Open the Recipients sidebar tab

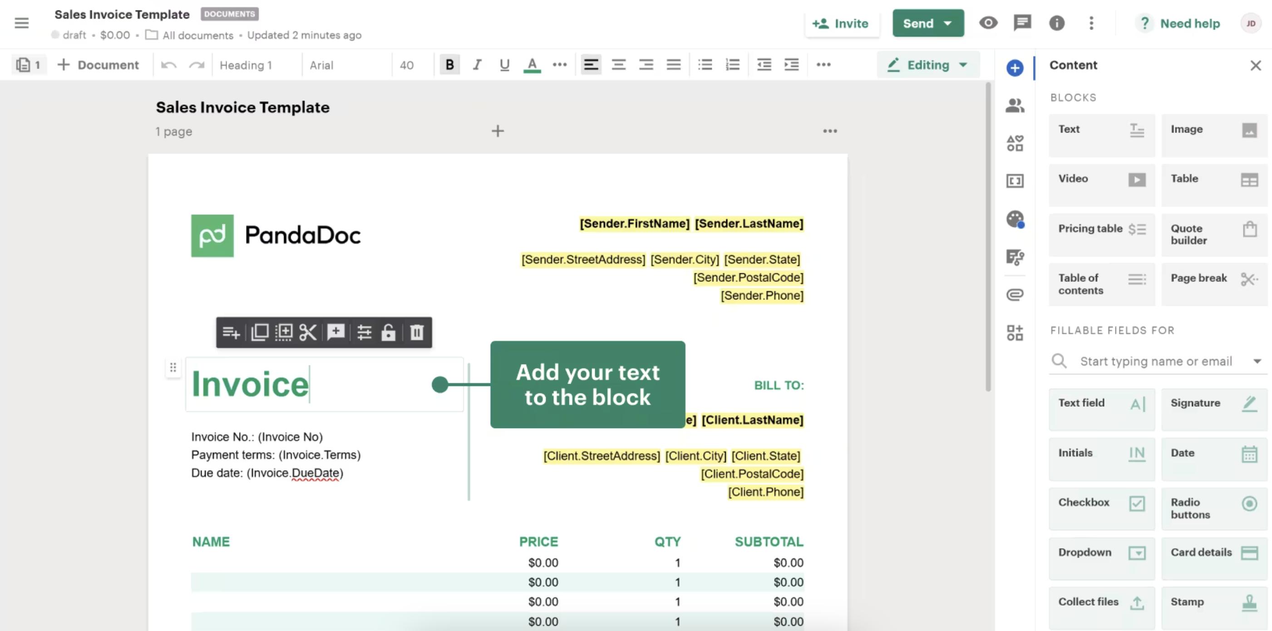(x=1014, y=105)
